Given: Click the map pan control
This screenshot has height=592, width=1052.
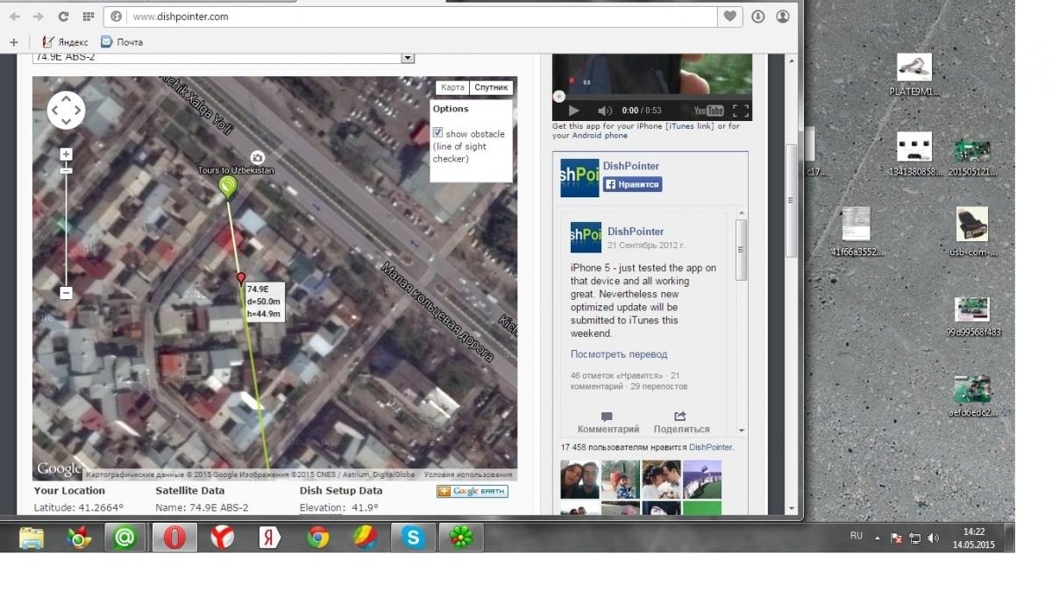Looking at the screenshot, I should [66, 111].
